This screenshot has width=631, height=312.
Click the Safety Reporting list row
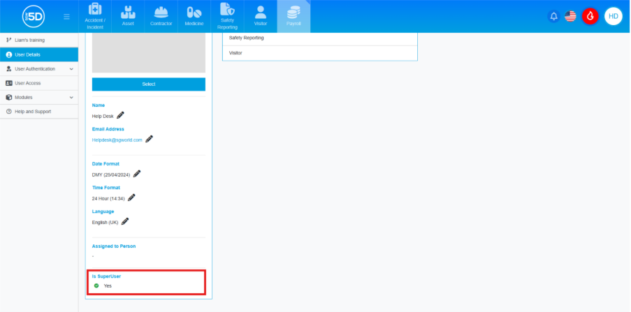click(320, 38)
